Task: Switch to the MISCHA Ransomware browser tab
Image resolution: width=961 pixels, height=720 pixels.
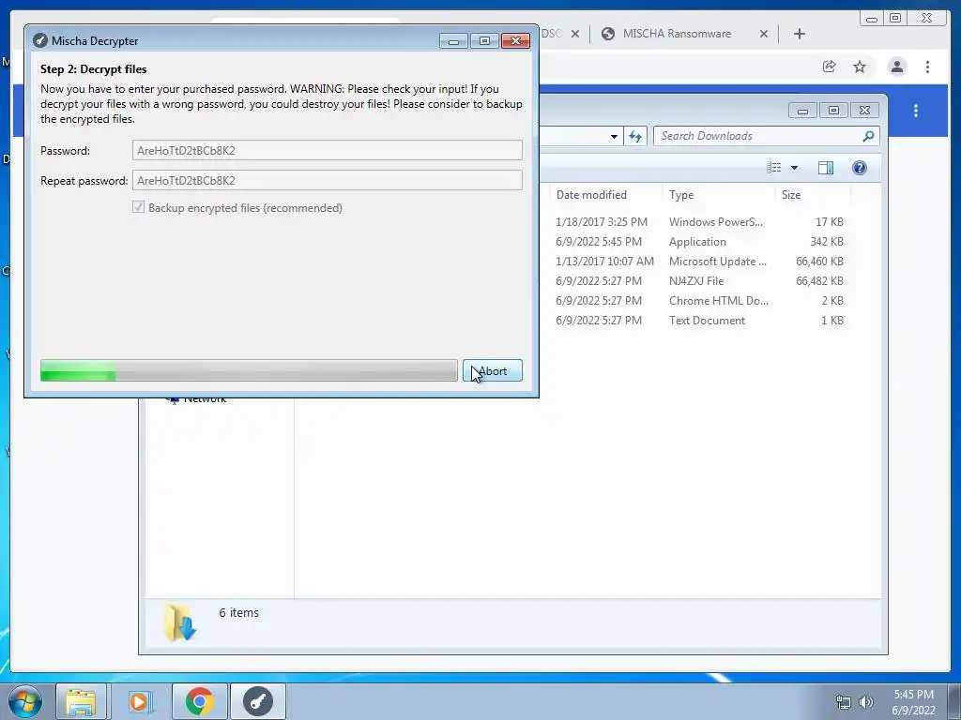Action: coord(677,34)
